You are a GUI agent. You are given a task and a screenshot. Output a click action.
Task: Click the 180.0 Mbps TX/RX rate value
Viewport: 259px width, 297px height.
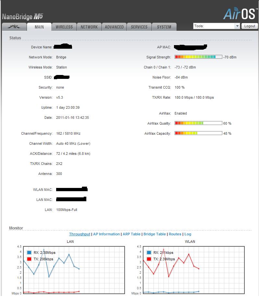[194, 97]
